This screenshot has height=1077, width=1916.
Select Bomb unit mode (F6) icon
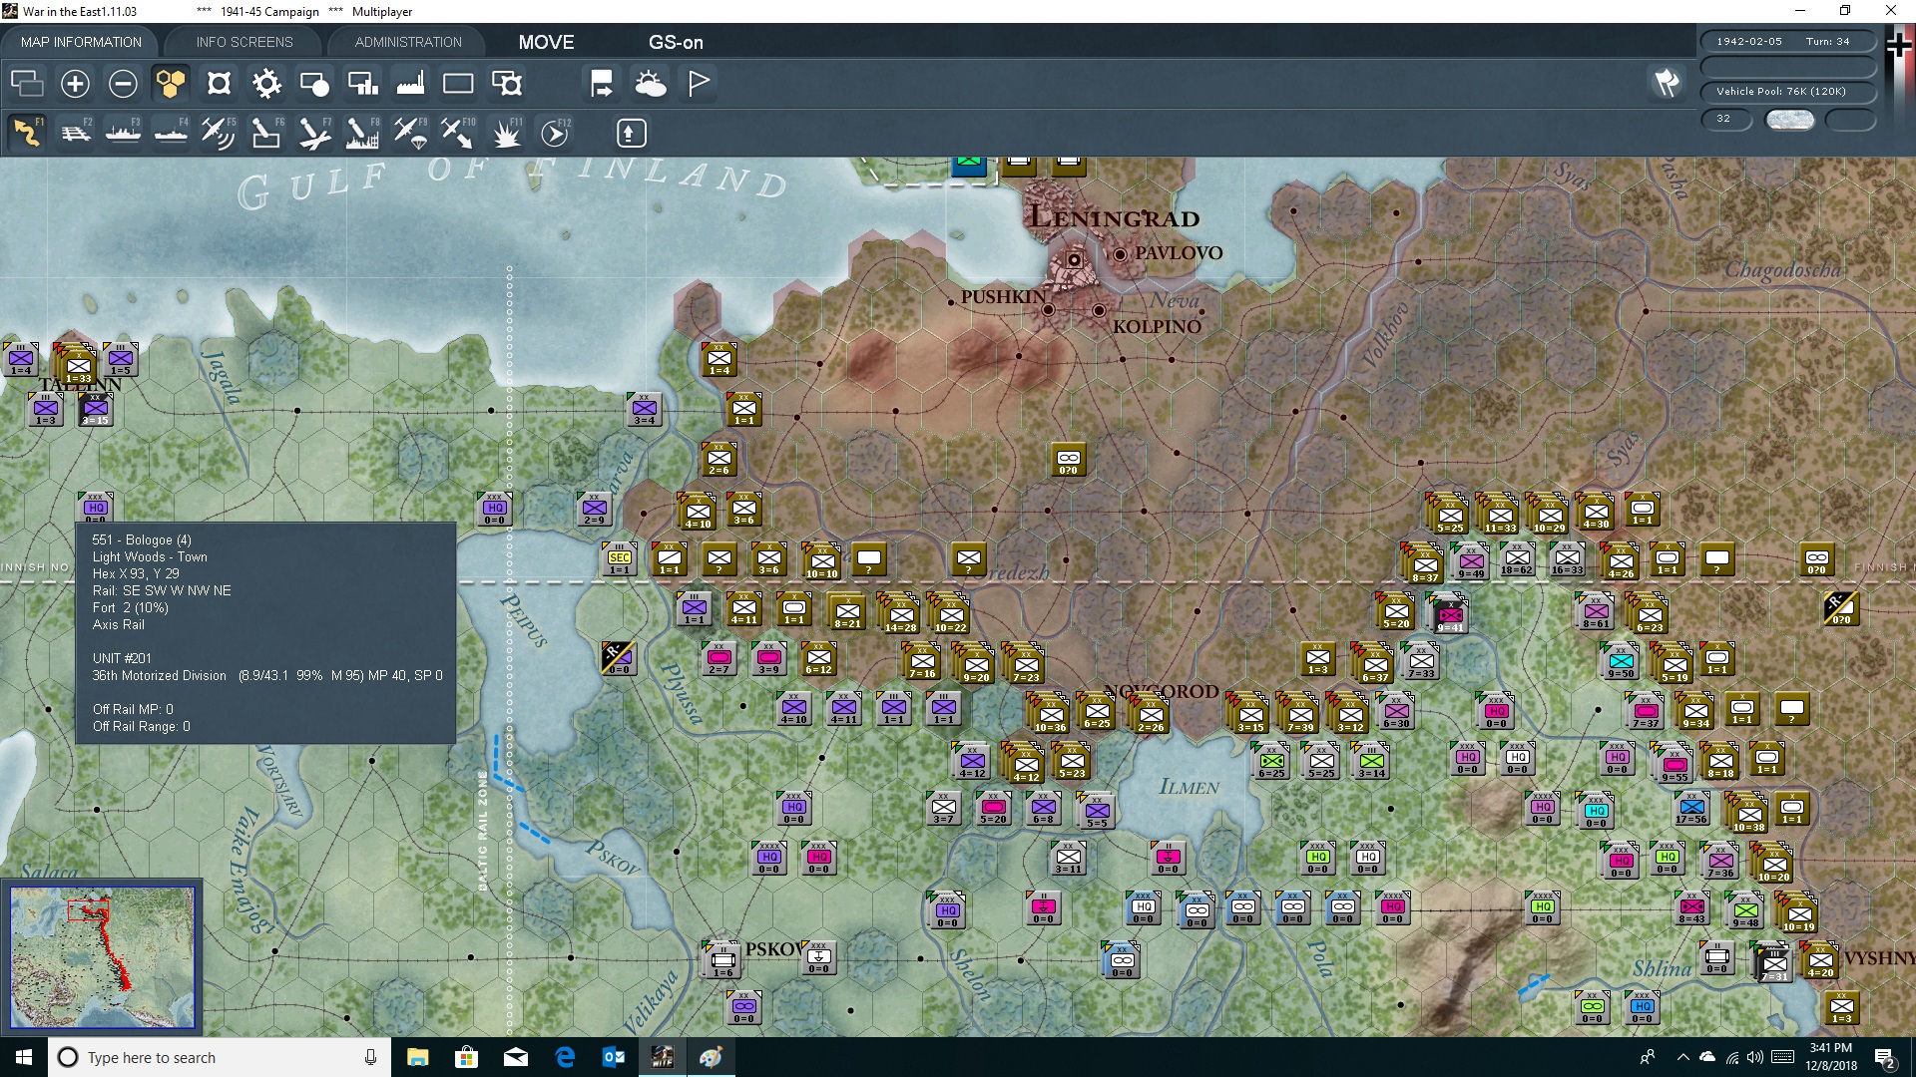coord(266,133)
